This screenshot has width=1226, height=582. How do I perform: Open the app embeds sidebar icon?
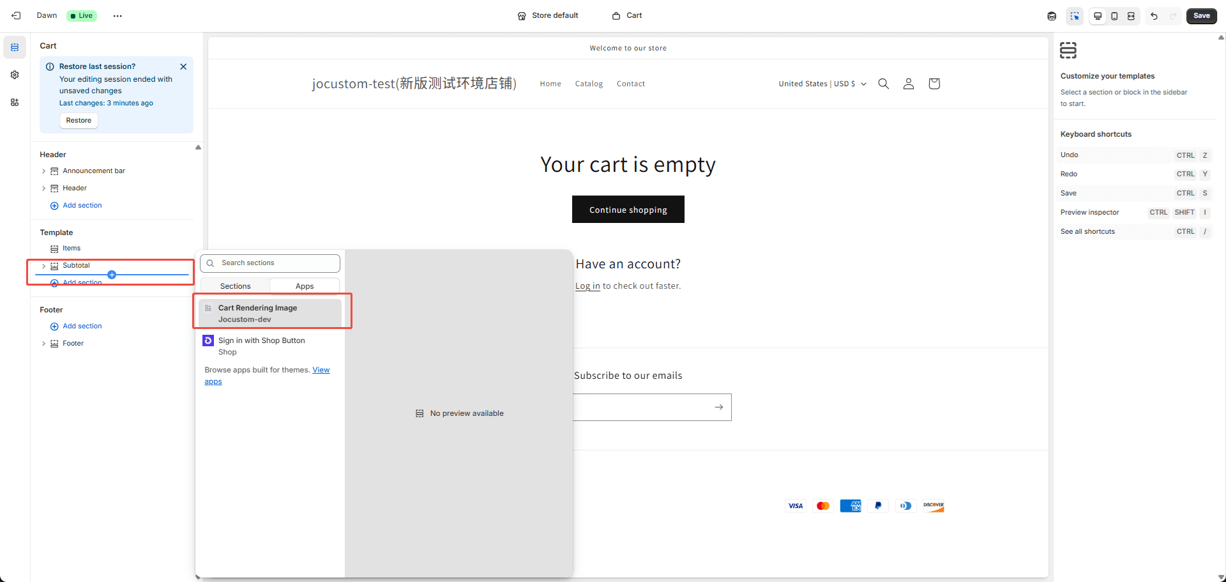[15, 102]
